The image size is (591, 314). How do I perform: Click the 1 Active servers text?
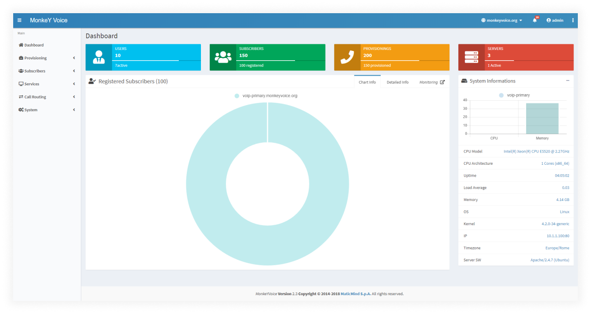tap(494, 65)
